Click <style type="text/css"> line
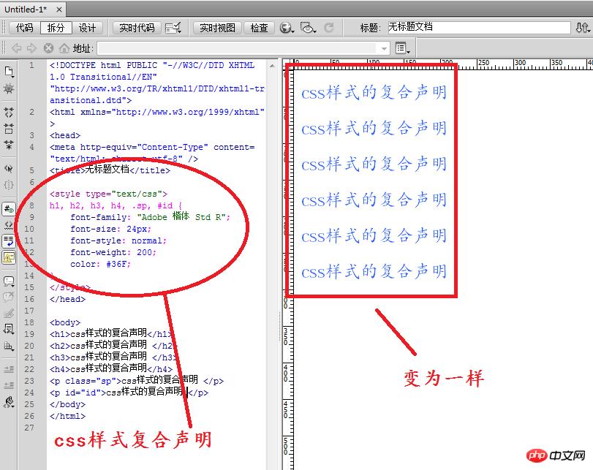The image size is (593, 470). pos(108,194)
